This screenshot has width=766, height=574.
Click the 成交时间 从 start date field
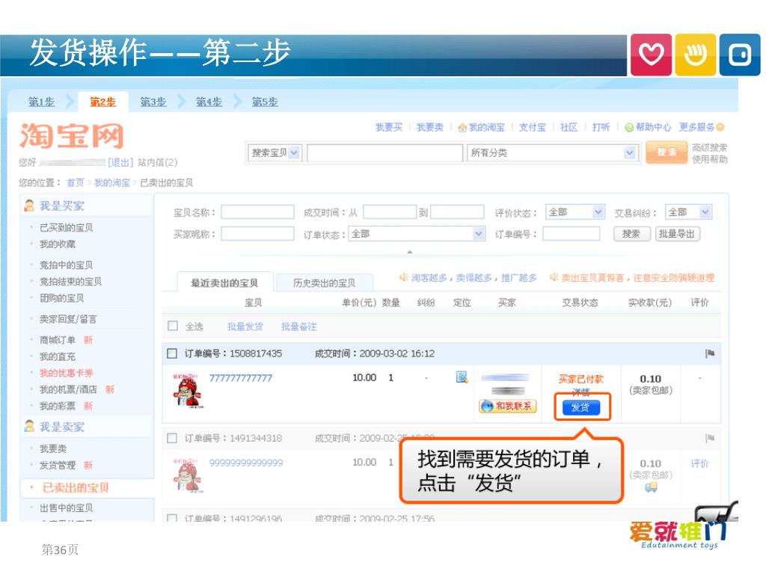click(x=389, y=212)
